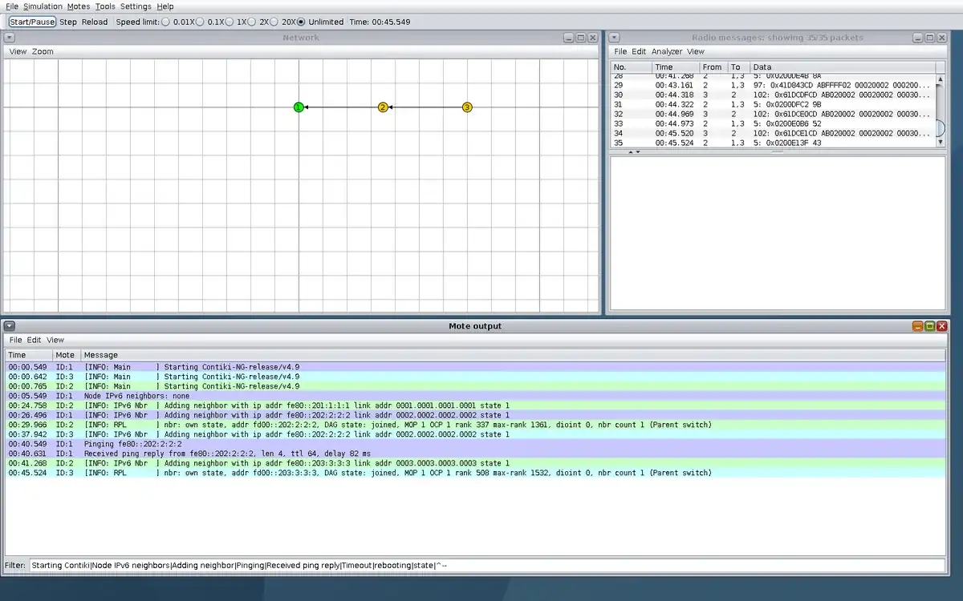Expand the Radio messages split pane downward arrow
This screenshot has width=963, height=601.
click(638, 151)
